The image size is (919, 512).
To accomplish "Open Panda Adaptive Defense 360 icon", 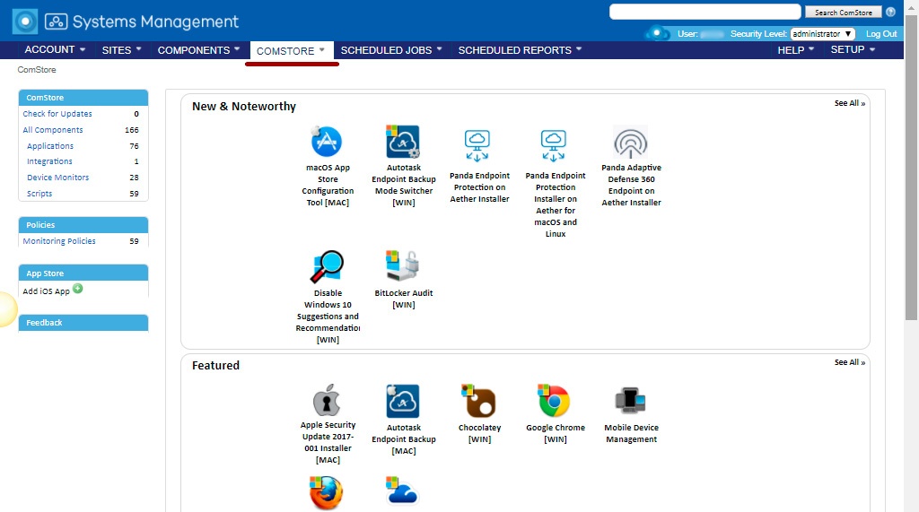I will click(630, 142).
